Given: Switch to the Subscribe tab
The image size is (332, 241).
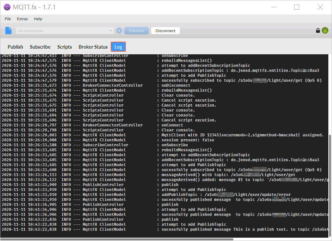Looking at the screenshot, I should (x=40, y=47).
